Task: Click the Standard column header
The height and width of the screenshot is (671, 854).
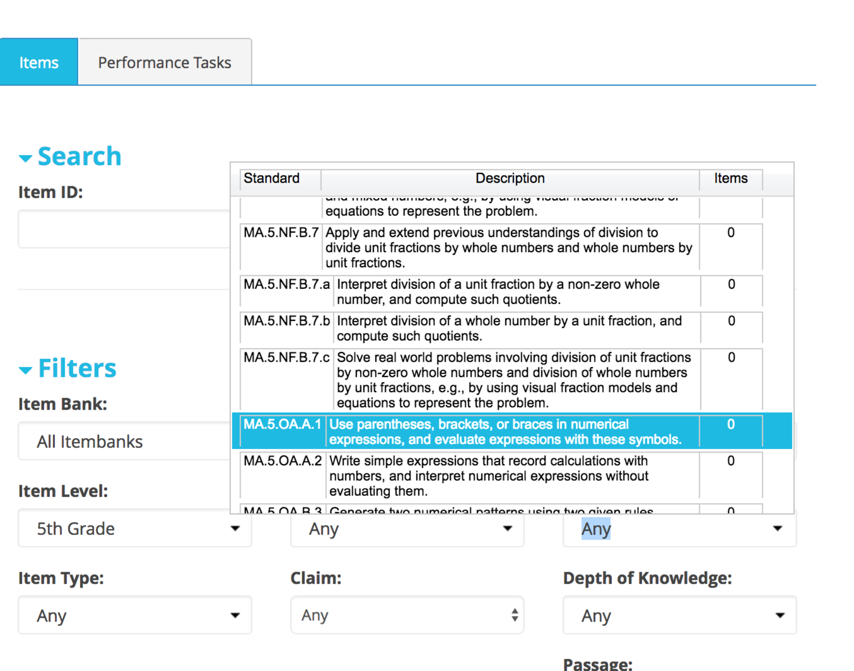Action: [272, 178]
